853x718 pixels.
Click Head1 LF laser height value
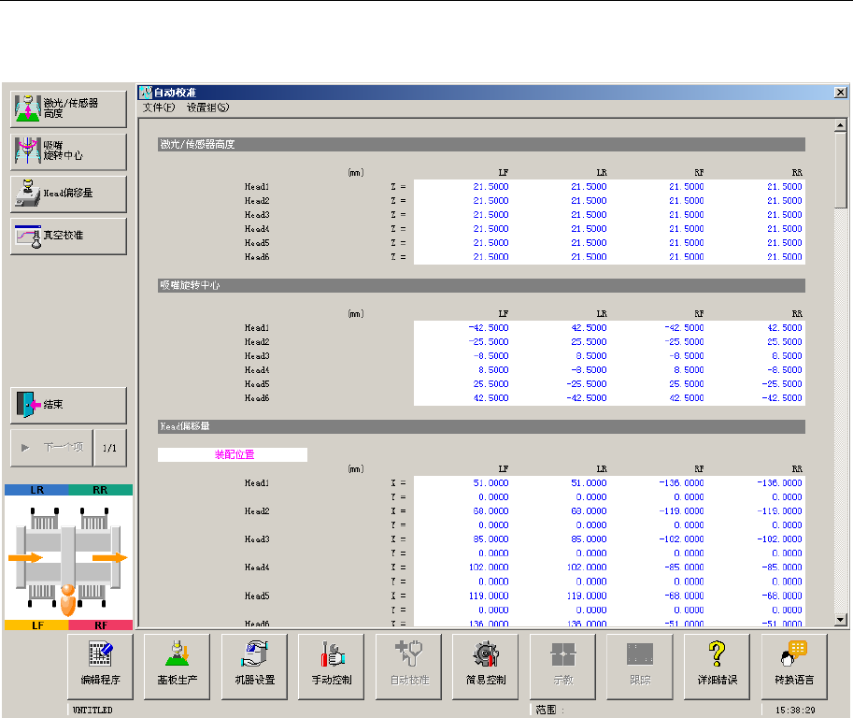[x=491, y=187]
